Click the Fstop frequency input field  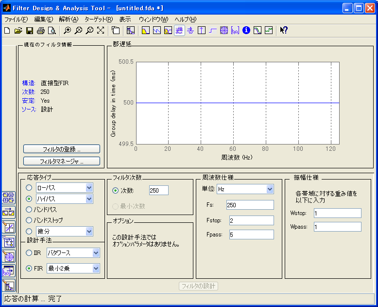(x=252, y=220)
